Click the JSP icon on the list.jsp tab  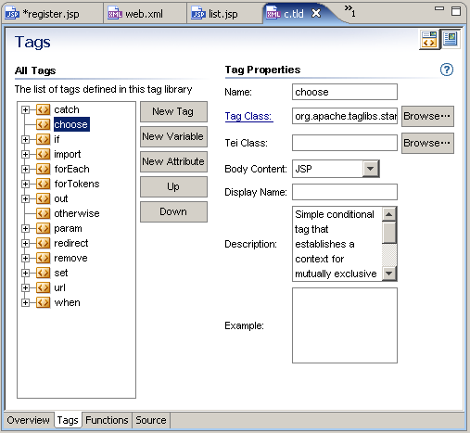click(198, 14)
